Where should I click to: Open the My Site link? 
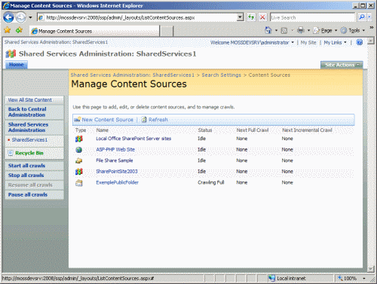(308, 42)
